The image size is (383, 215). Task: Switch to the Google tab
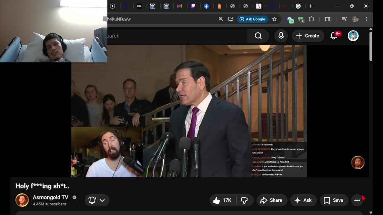pyautogui.click(x=298, y=6)
